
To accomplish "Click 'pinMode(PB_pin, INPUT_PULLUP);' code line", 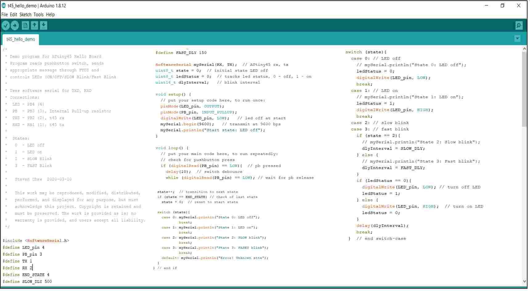I will pos(199,112).
